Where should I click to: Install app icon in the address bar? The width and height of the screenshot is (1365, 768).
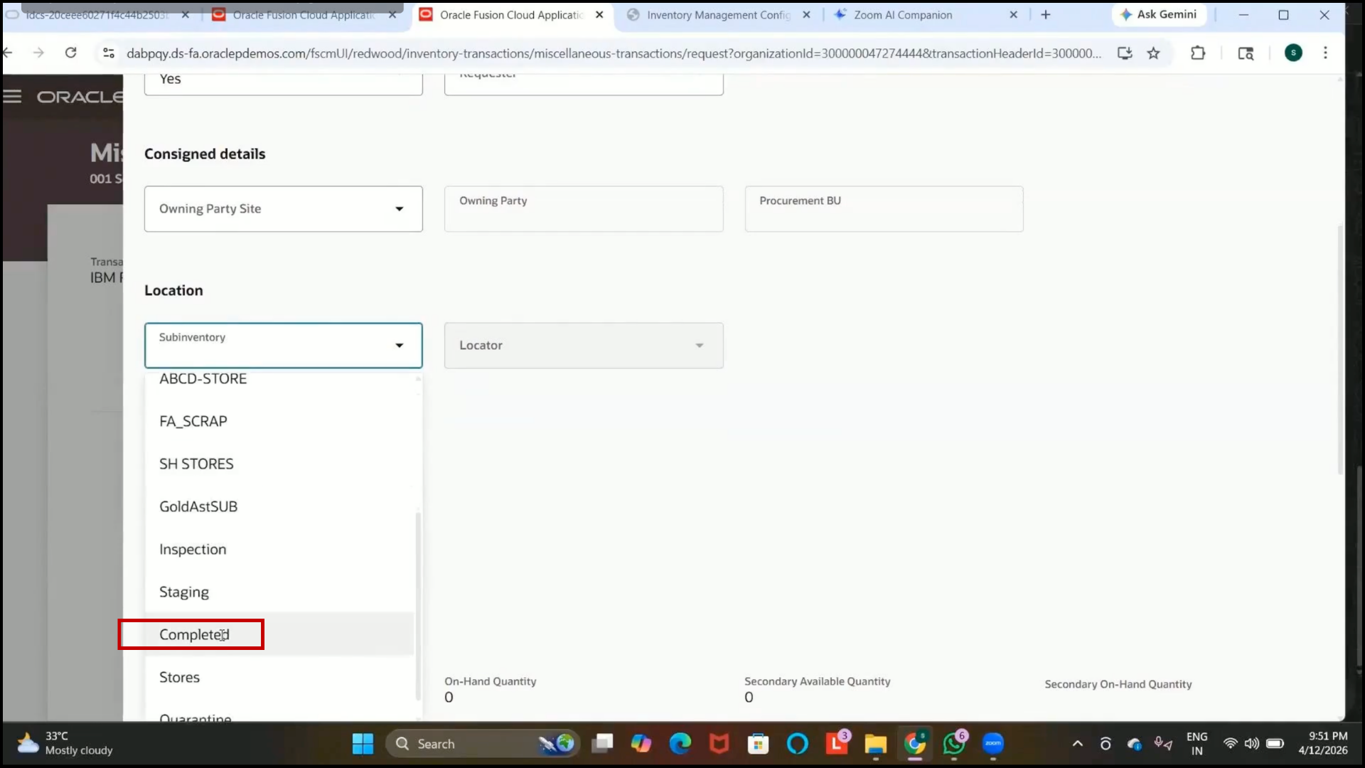pyautogui.click(x=1125, y=53)
